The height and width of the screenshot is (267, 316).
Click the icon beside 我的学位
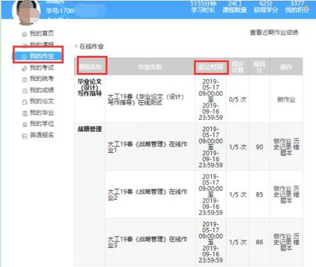click(25, 124)
